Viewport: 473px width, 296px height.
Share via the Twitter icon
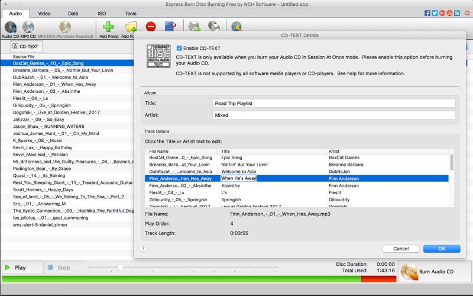click(435, 13)
